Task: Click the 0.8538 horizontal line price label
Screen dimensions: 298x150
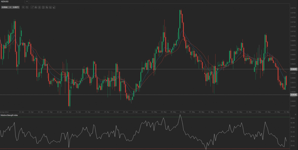Action: pyautogui.click(x=294, y=95)
